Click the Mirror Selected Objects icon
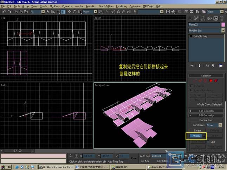This screenshot has height=170, width=227. tap(168, 12)
